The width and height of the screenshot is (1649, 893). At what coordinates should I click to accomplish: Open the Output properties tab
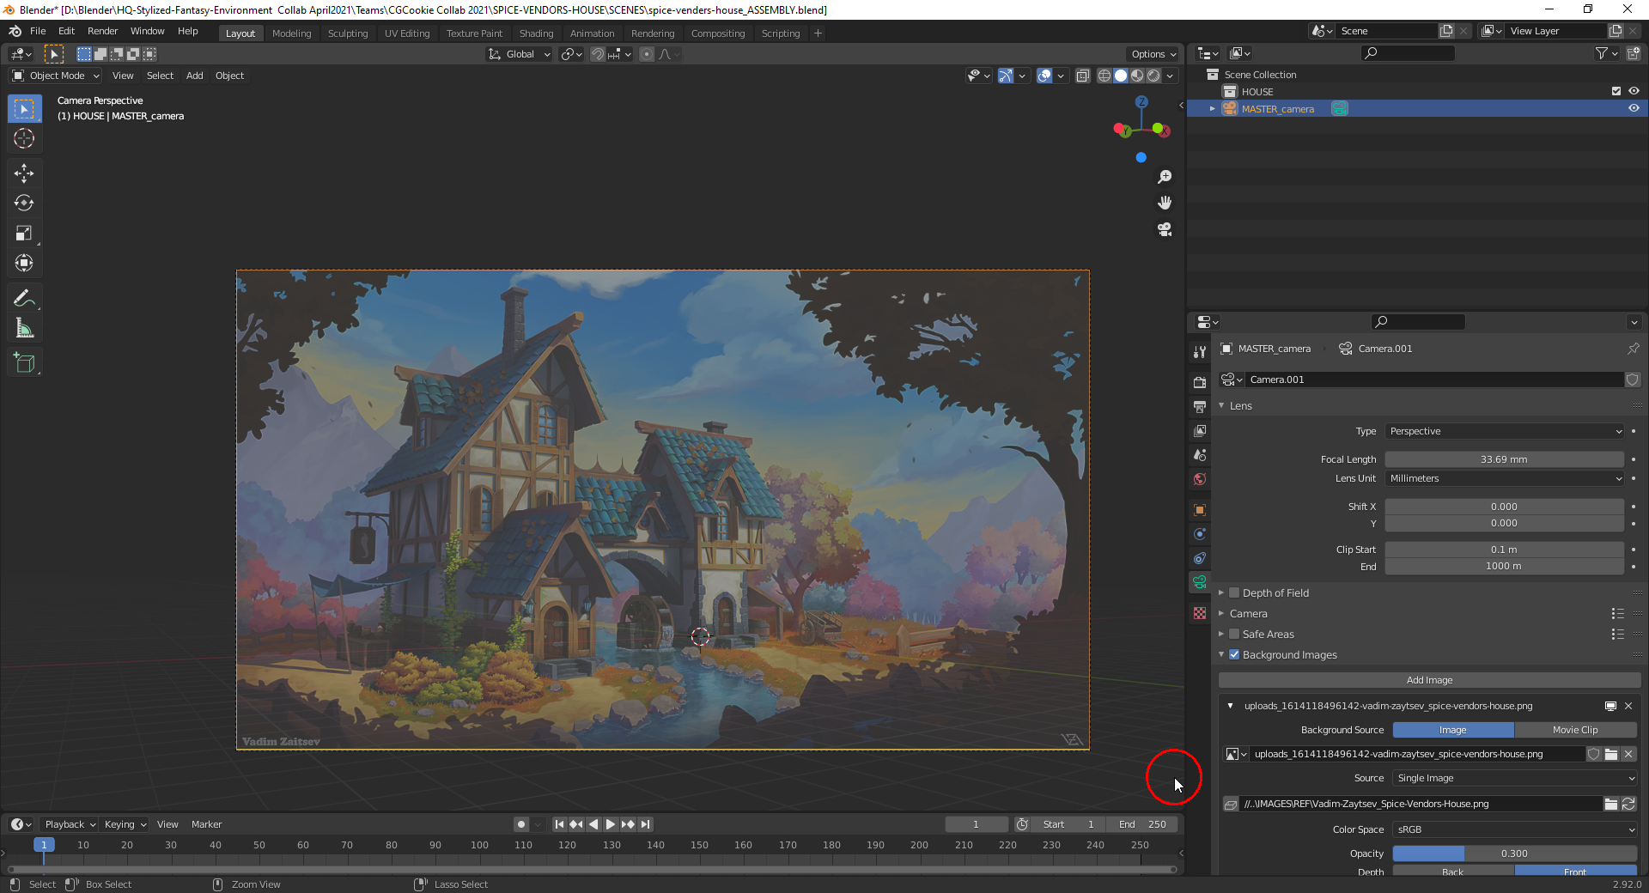1200,406
